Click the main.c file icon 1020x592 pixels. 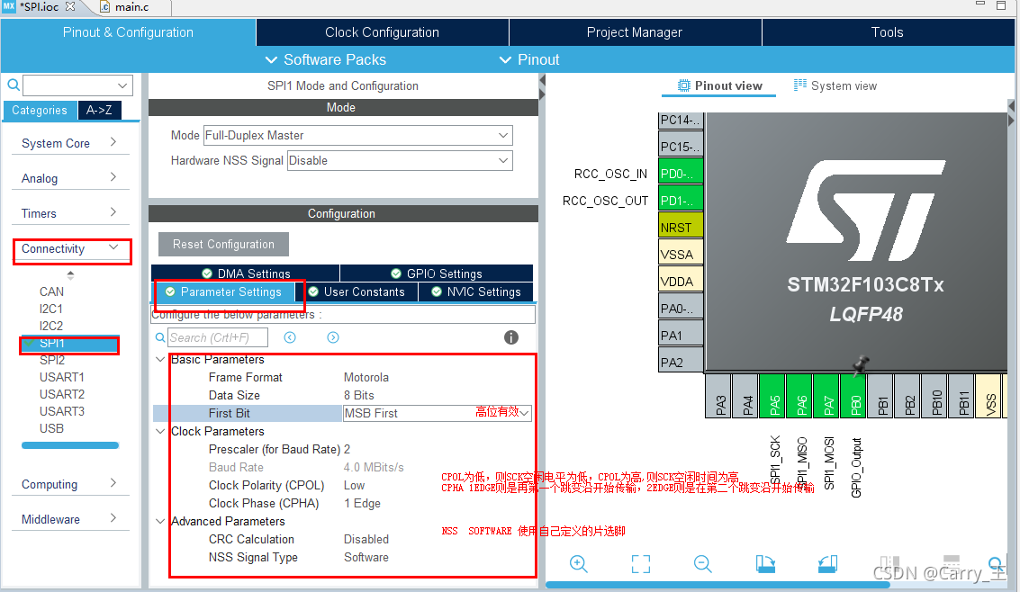pos(104,6)
